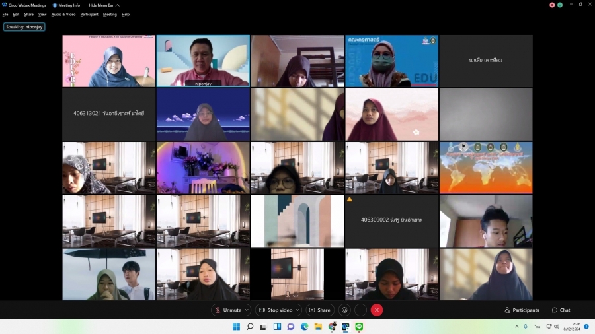The width and height of the screenshot is (595, 334).
Task: Open the Chat panel
Action: (x=561, y=310)
